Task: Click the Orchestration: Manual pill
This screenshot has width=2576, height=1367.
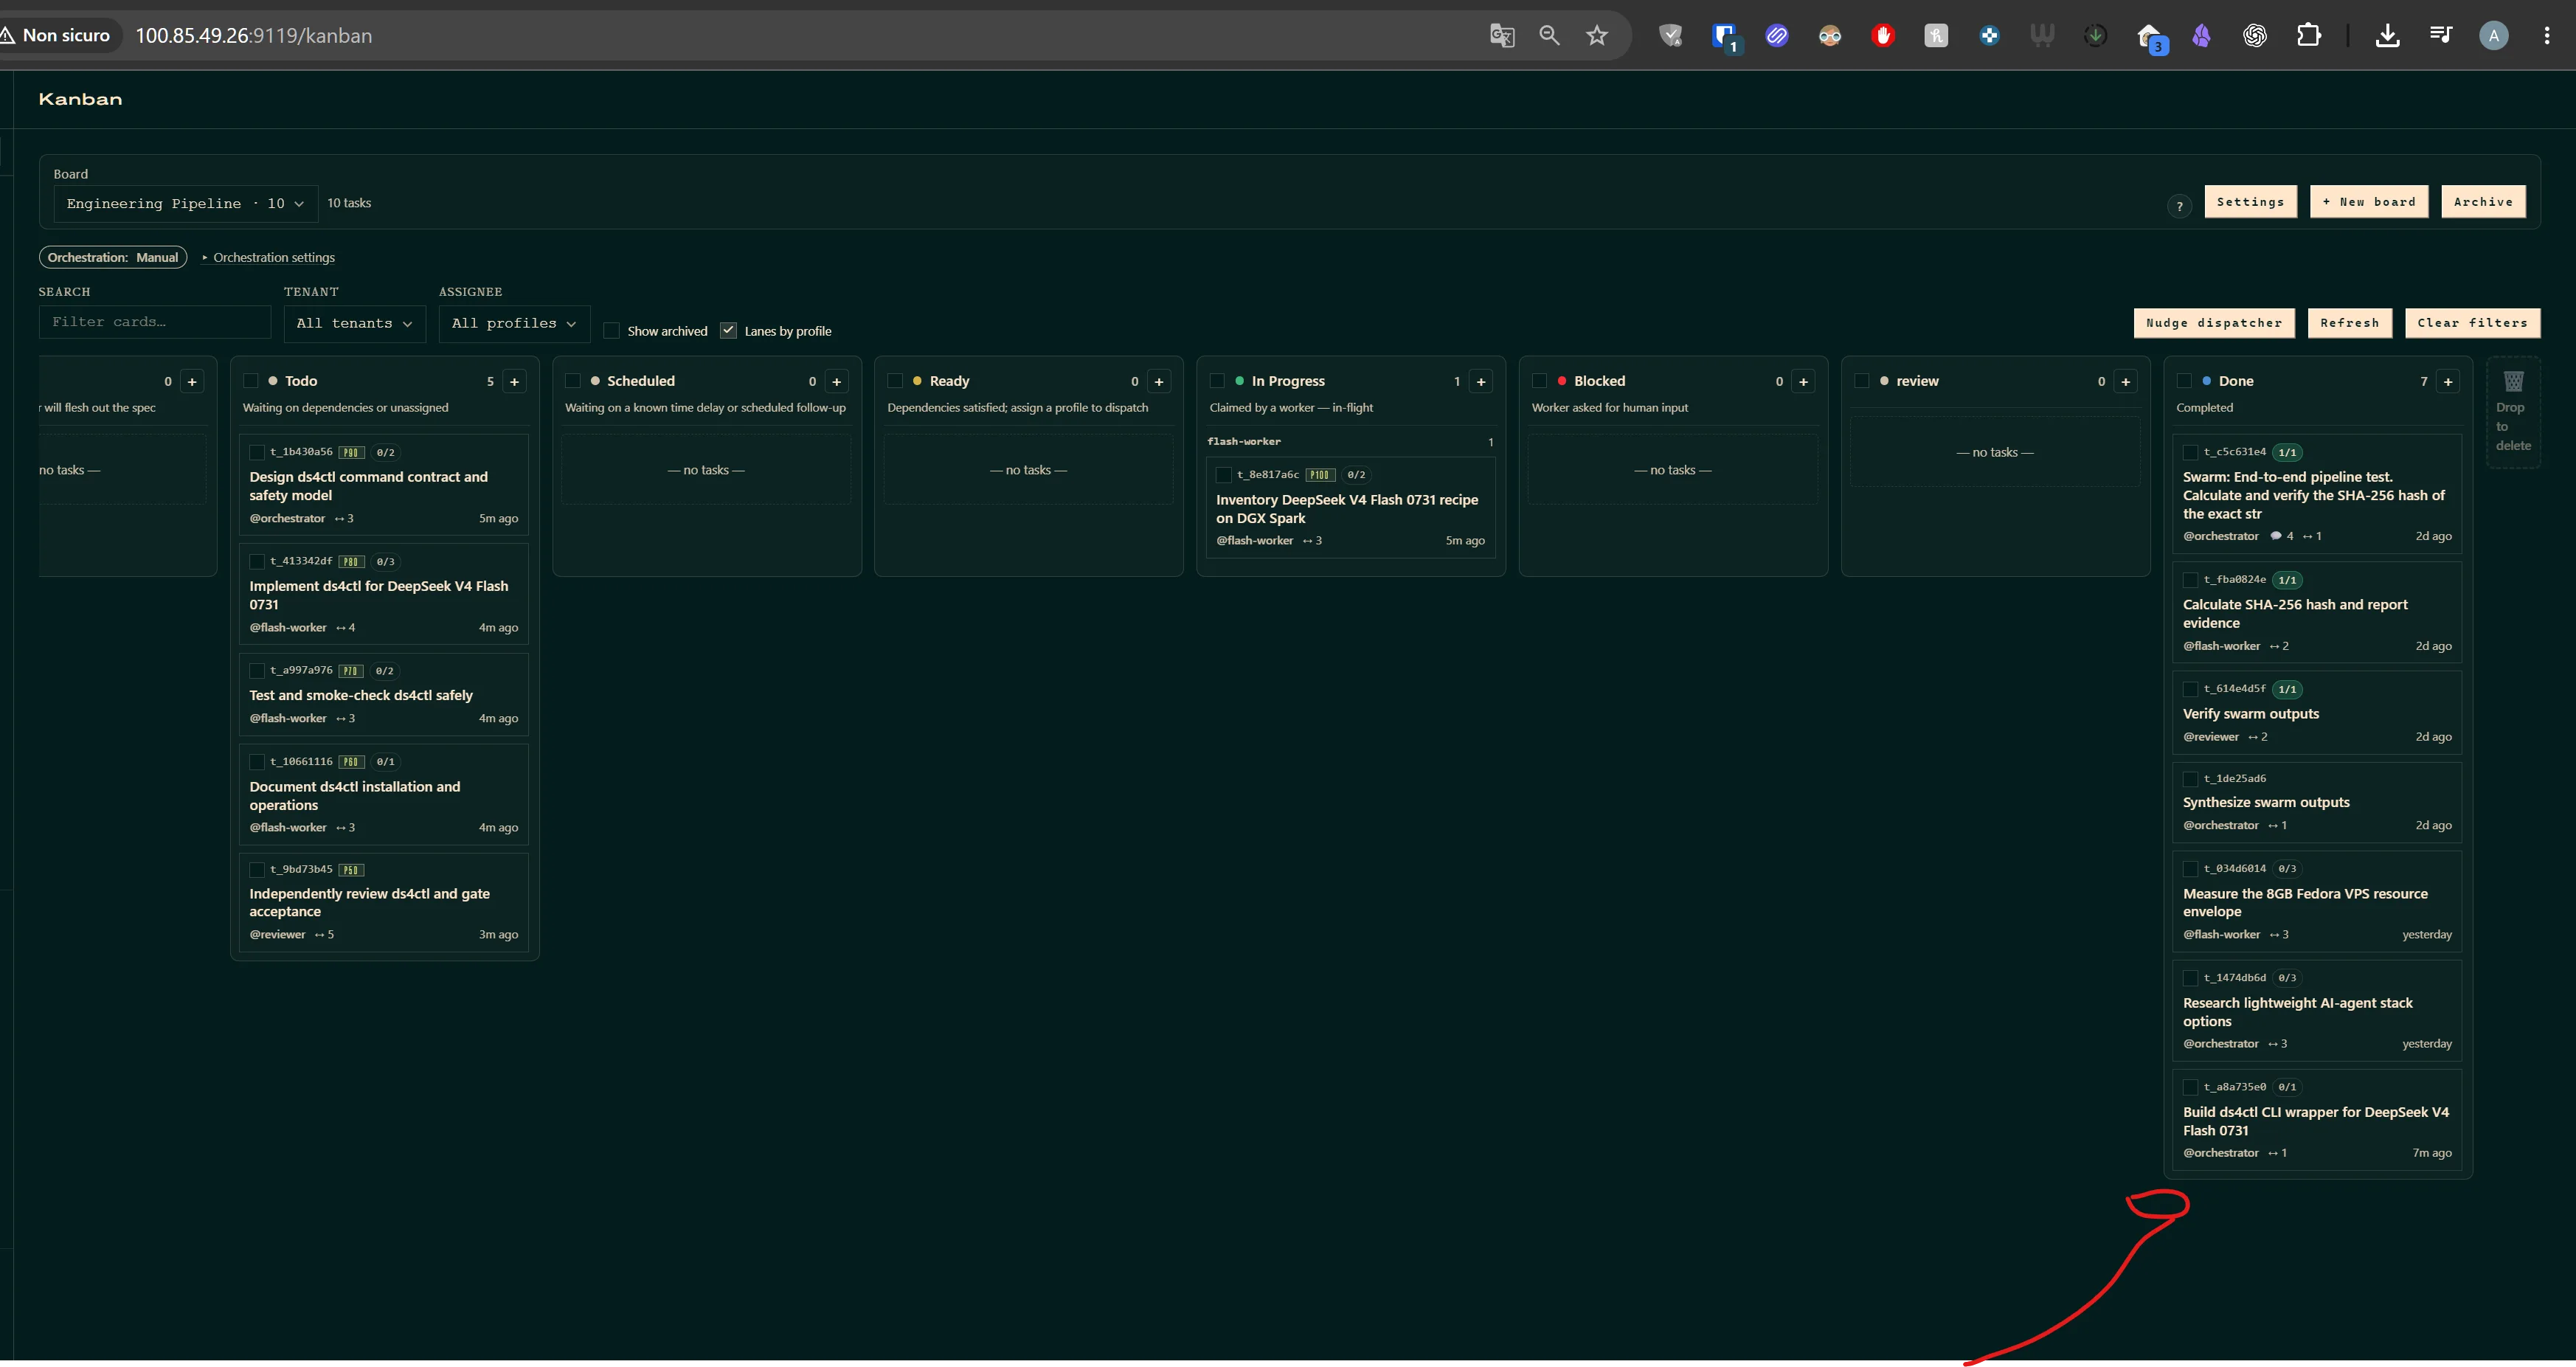Action: (x=113, y=258)
